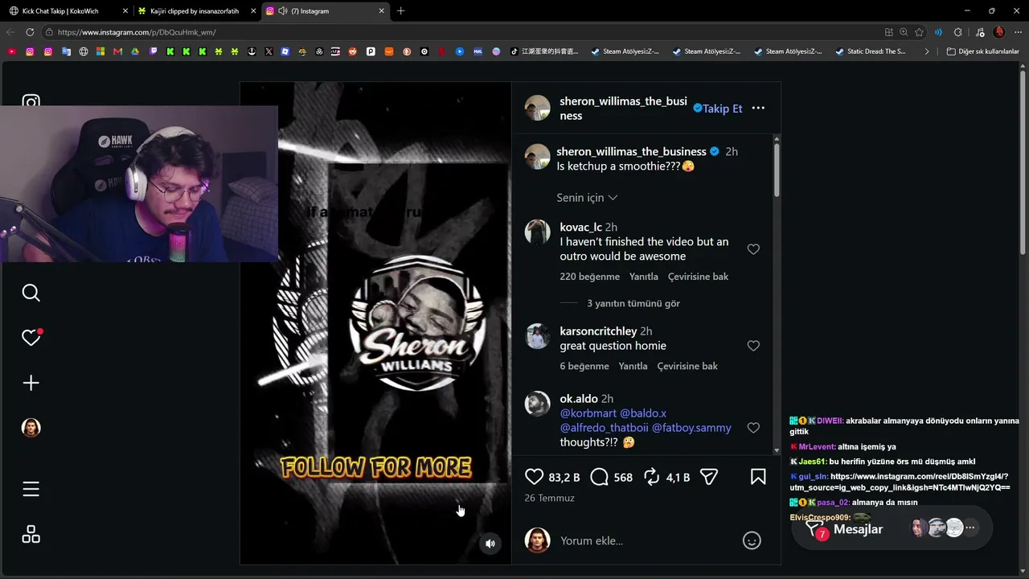Go back with the browser back arrow
Viewport: 1029px width, 579px height.
pos(10,32)
